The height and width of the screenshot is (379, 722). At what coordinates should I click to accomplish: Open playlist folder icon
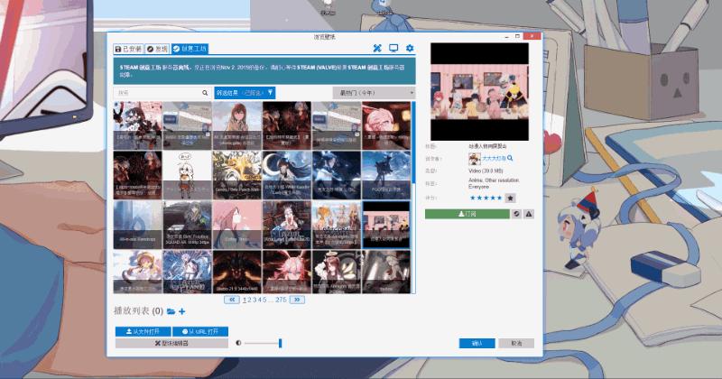(171, 311)
